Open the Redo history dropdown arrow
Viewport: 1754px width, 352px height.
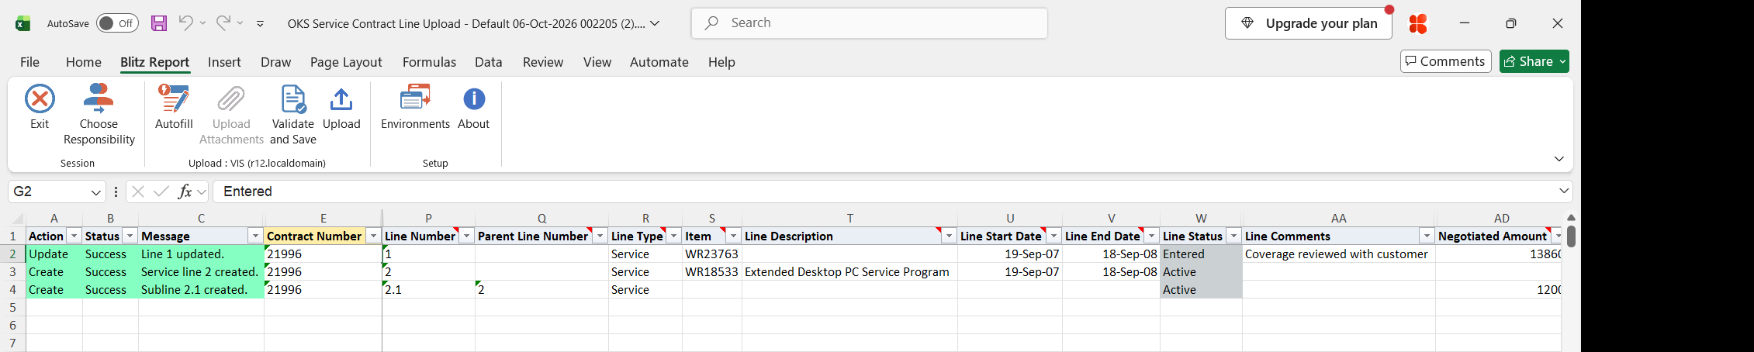pos(240,23)
